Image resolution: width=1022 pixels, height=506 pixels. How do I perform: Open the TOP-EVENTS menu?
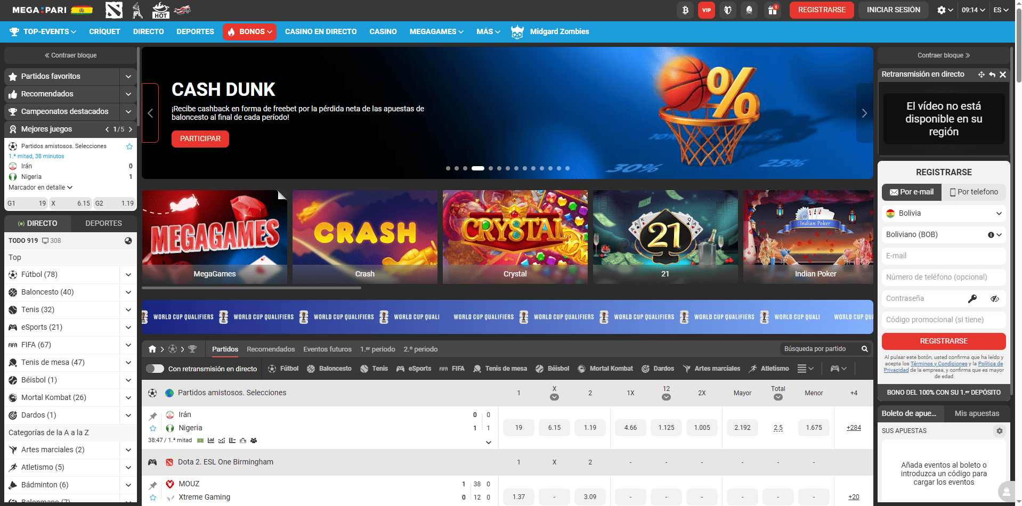(x=43, y=32)
